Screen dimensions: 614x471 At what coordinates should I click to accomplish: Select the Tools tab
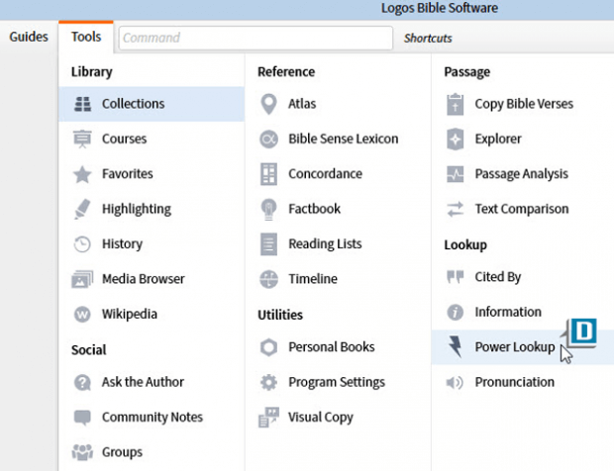tap(86, 38)
